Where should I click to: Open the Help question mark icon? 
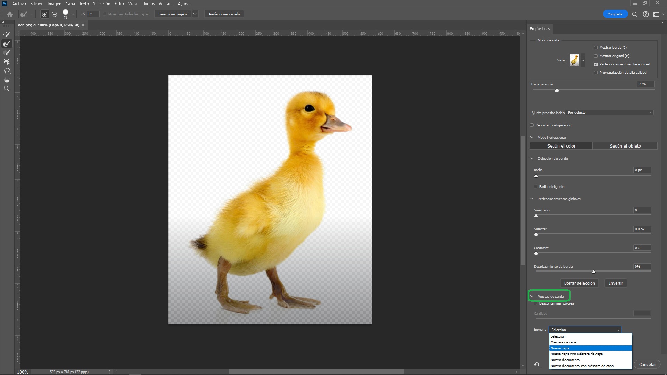click(x=645, y=14)
